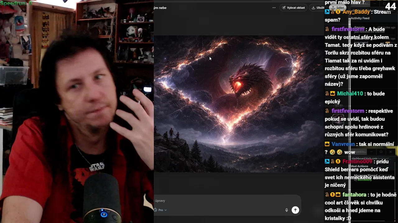
Task: Open Mod Actions heading in Kick dashboard
Action: coord(359,166)
